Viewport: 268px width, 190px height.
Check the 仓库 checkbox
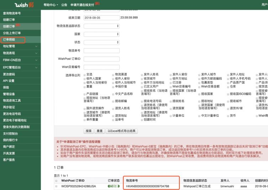point(228,87)
